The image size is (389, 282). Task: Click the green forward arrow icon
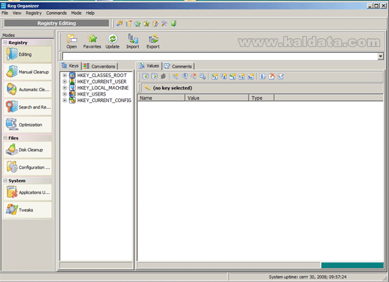154,76
